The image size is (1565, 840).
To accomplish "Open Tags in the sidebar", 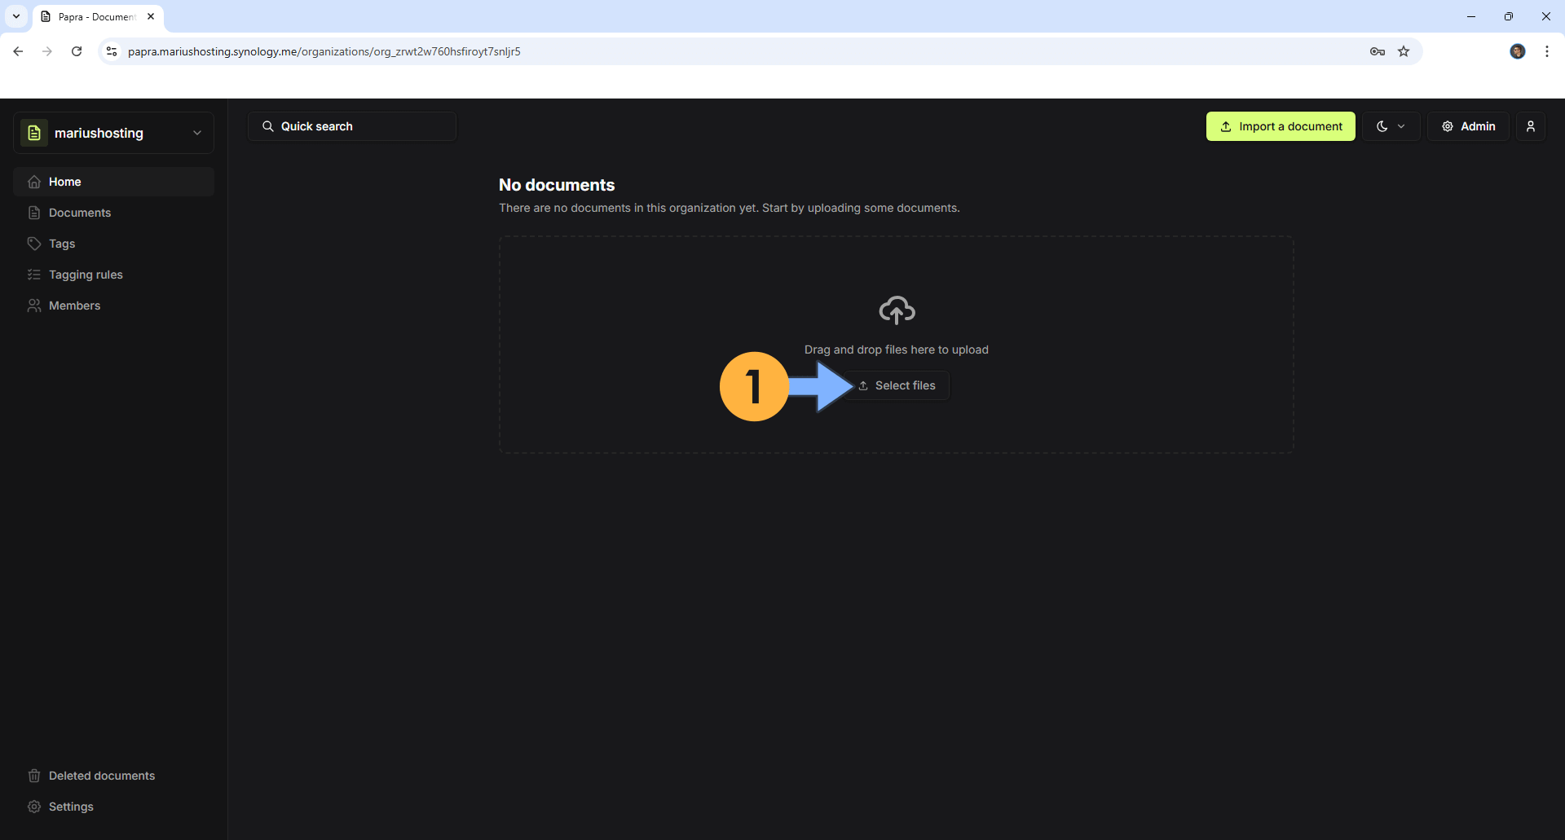I will [62, 244].
